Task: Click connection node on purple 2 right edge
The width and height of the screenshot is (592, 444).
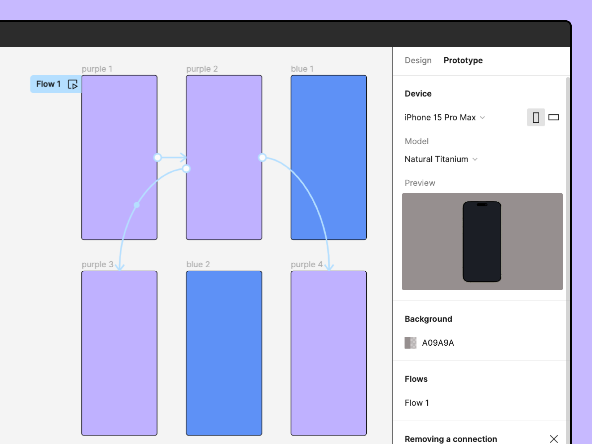Action: click(x=262, y=158)
